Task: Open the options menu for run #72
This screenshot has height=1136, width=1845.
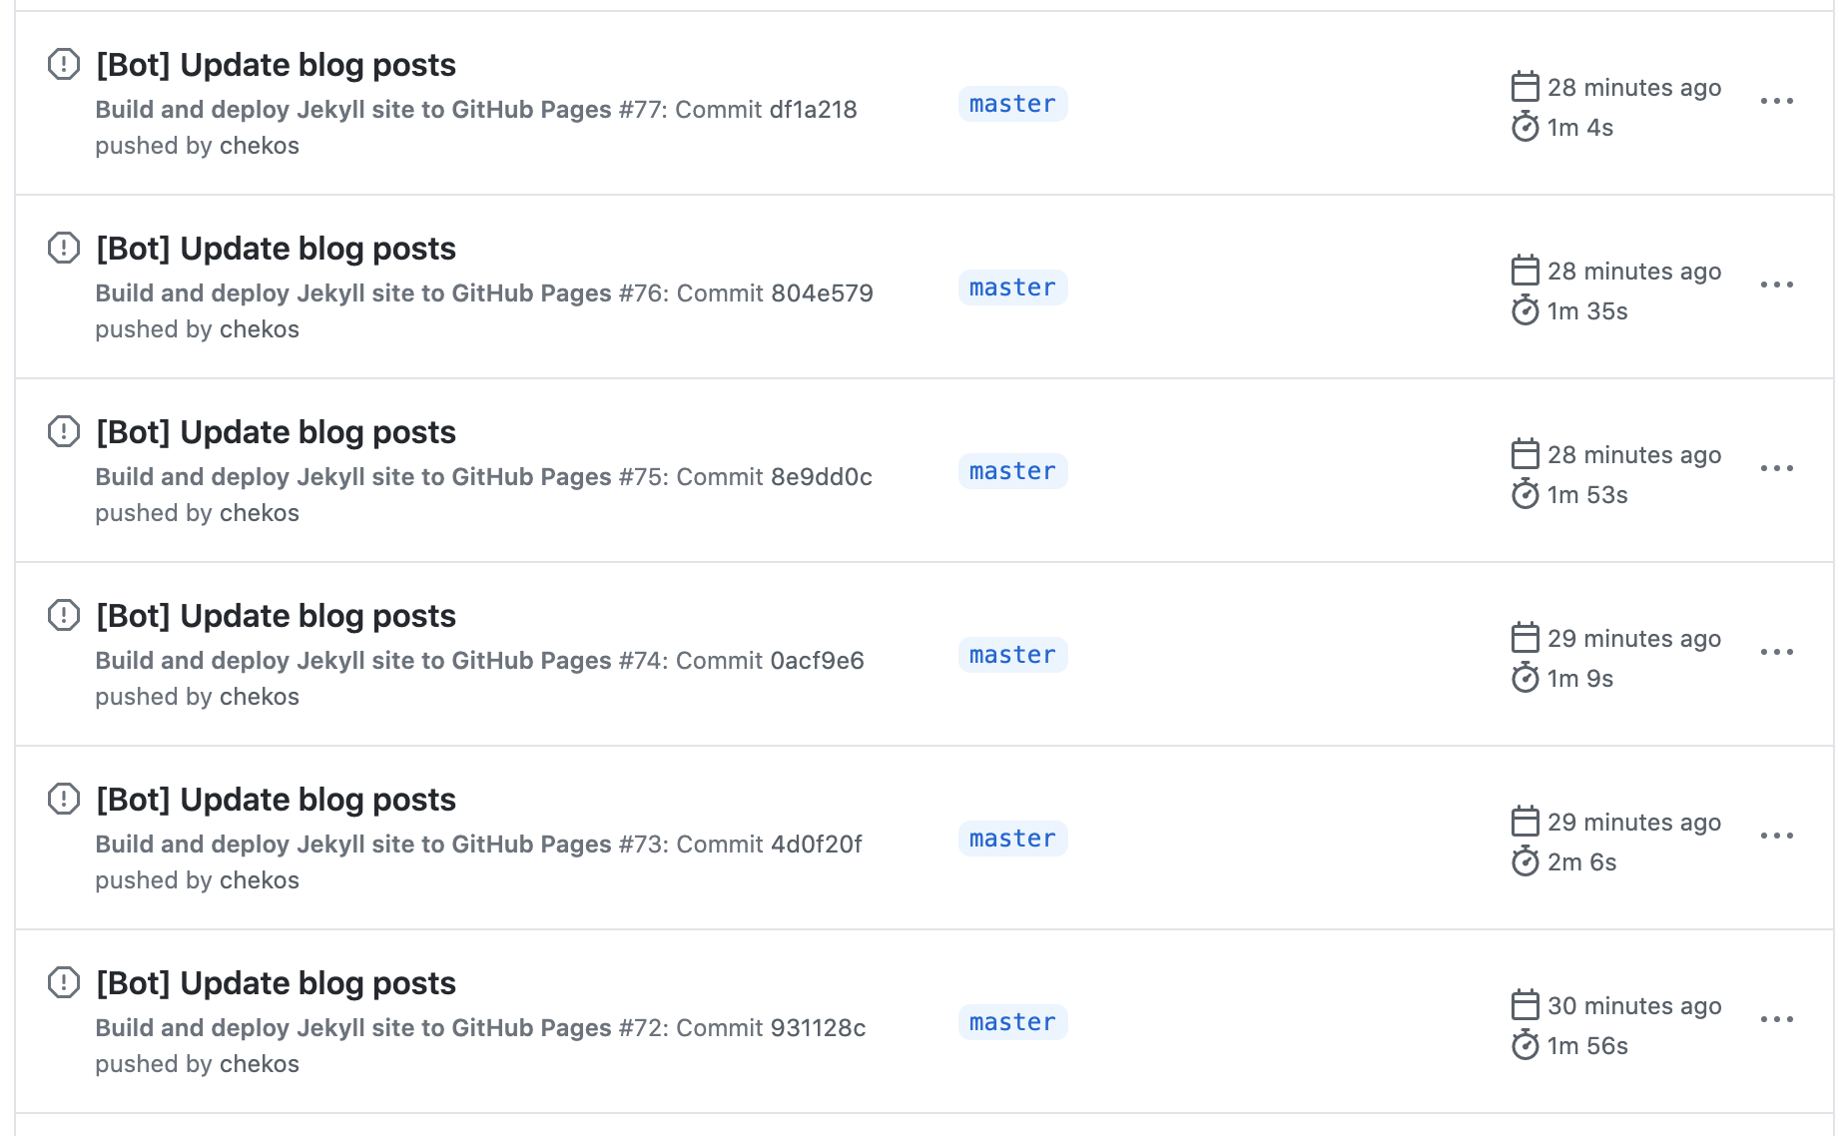Action: (1777, 1018)
